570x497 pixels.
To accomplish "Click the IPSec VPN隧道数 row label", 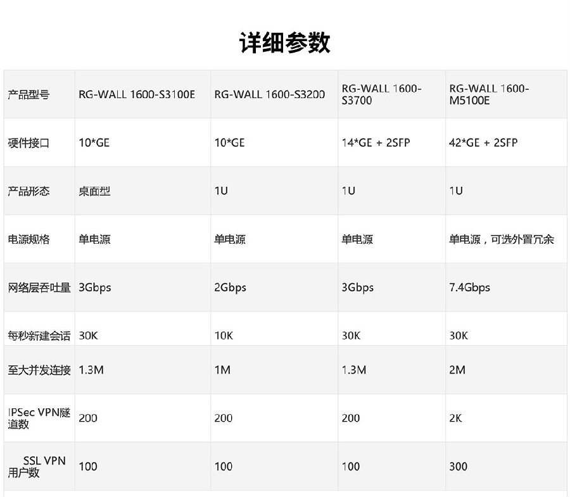I will click(x=39, y=418).
